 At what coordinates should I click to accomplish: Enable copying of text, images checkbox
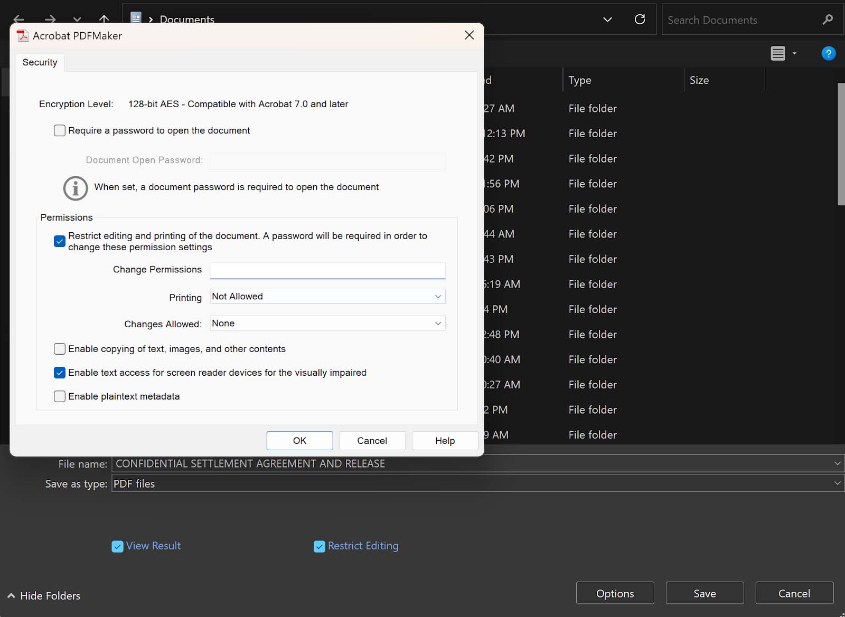pos(60,349)
